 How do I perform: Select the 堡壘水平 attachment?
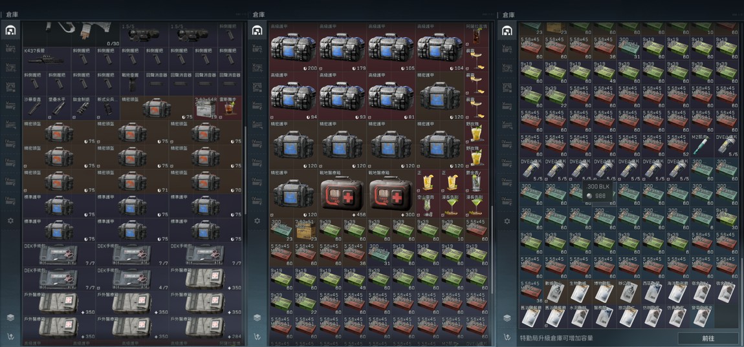pos(59,108)
